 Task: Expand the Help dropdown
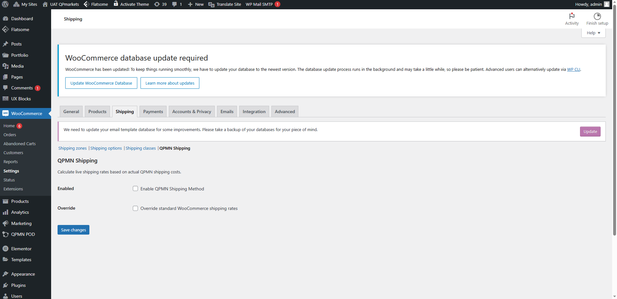point(593,33)
